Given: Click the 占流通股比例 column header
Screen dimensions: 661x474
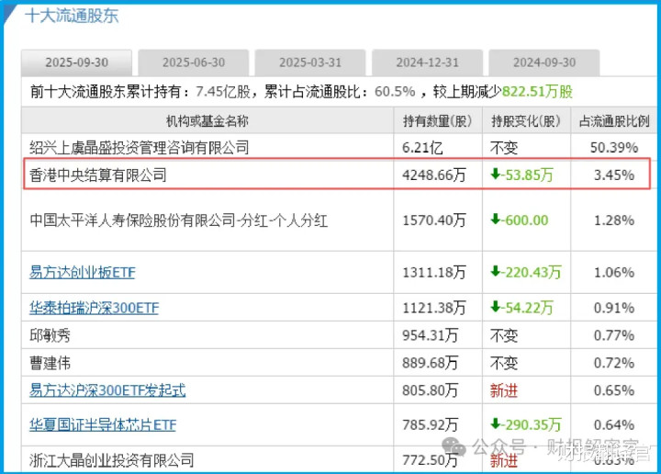Looking at the screenshot, I should coord(614,121).
